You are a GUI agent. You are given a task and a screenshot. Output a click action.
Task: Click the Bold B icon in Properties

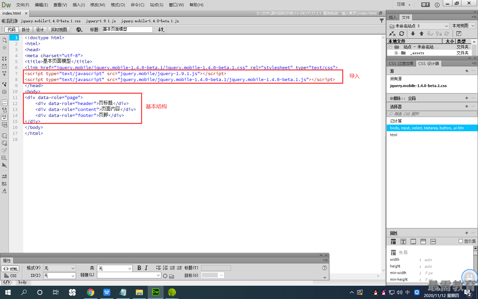click(x=139, y=268)
